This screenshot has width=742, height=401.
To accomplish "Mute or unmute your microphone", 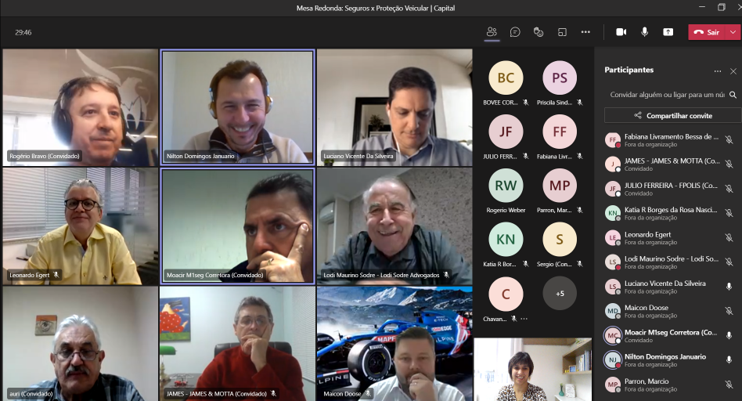I will pos(644,32).
